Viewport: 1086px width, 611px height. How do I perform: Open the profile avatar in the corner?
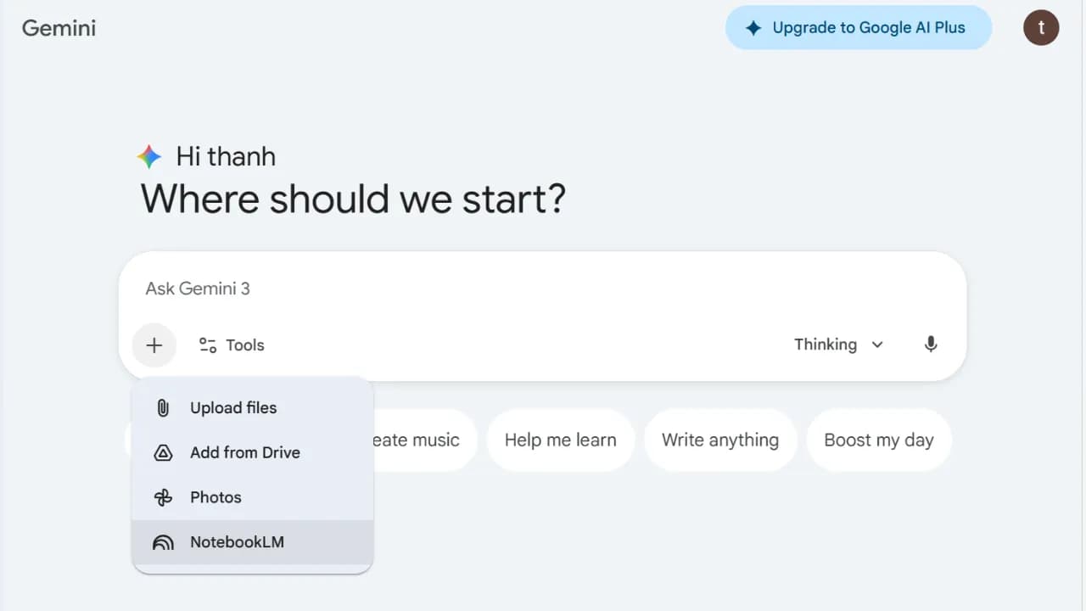pos(1040,27)
